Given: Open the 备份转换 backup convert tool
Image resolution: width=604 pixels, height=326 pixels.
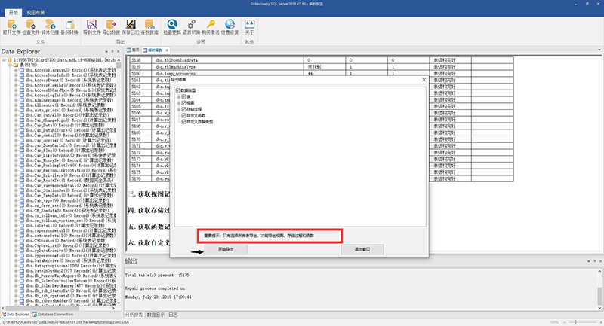Looking at the screenshot, I should (69, 27).
